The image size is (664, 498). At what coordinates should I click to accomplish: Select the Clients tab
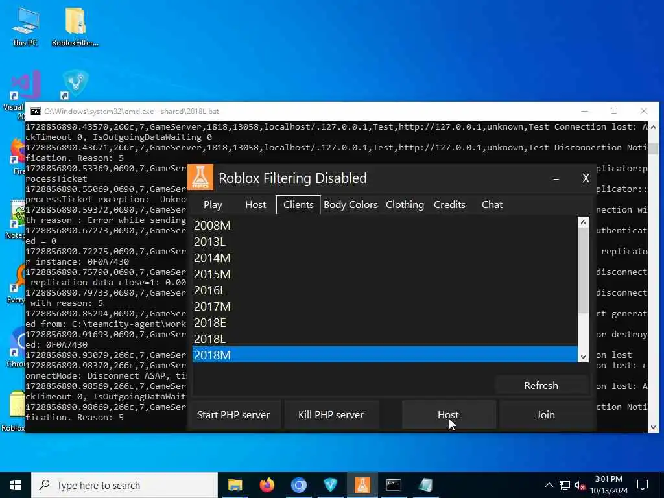click(298, 204)
